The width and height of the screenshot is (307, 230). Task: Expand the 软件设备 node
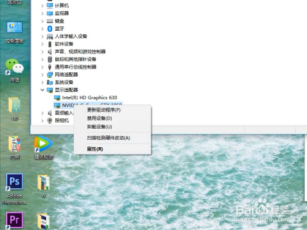[x=42, y=44]
